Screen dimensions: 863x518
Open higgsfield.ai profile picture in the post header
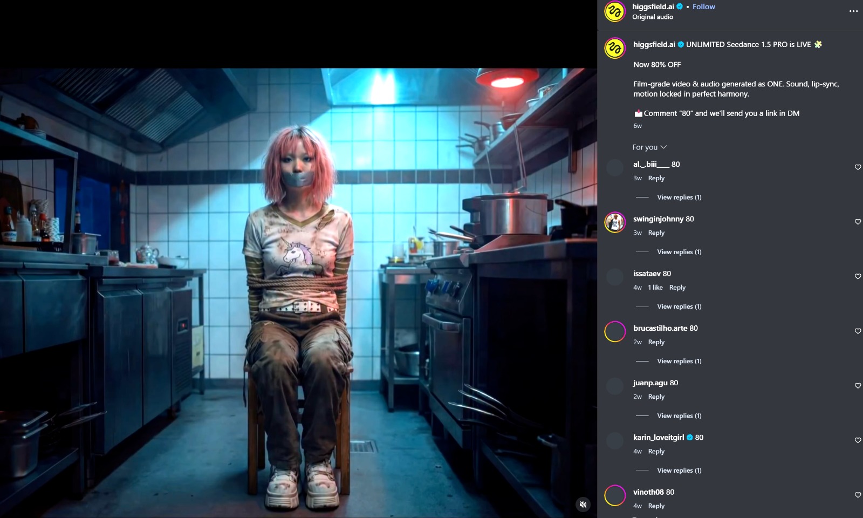pyautogui.click(x=615, y=11)
